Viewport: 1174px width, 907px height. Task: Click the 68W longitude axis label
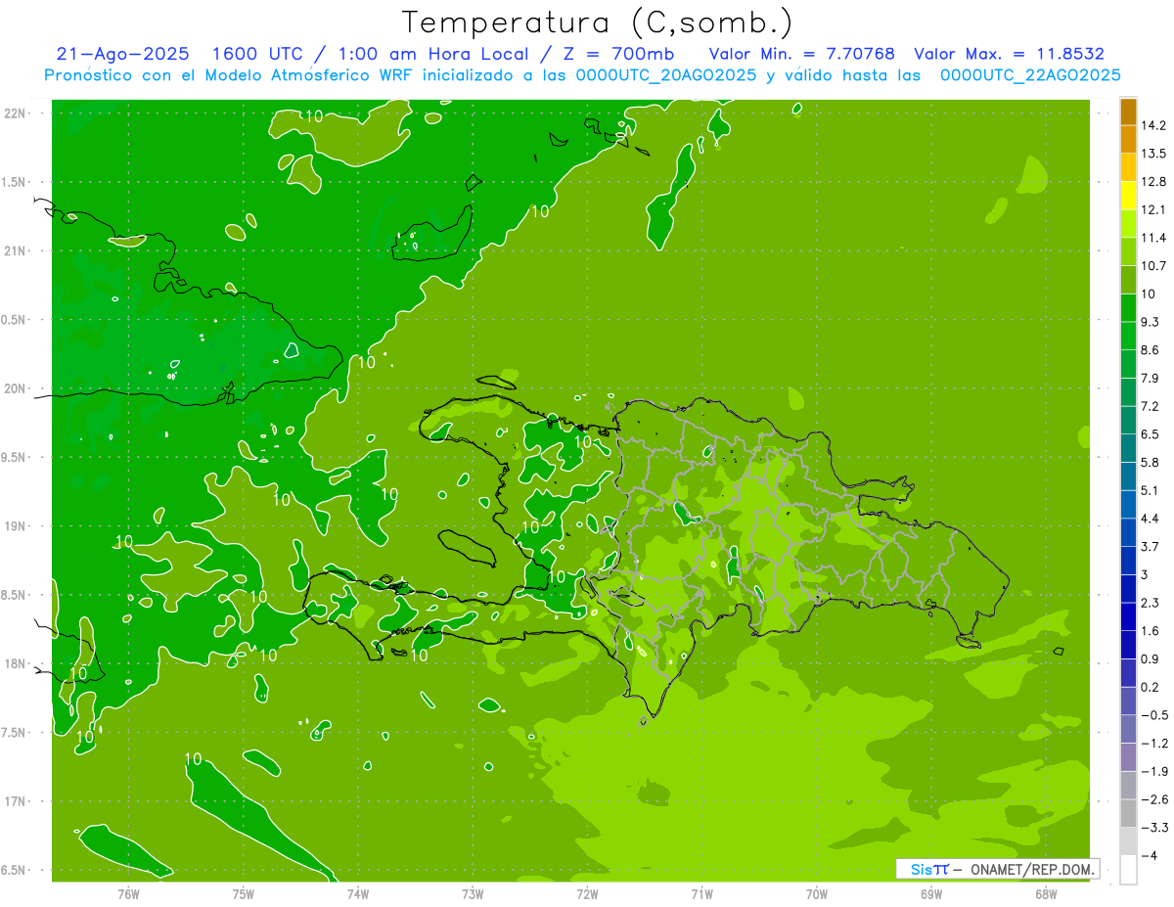coord(1046,893)
